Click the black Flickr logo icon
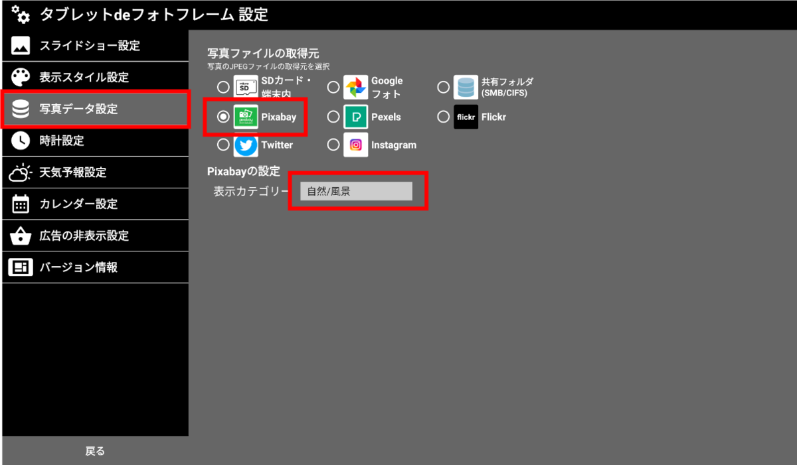This screenshot has width=797, height=465. (466, 117)
